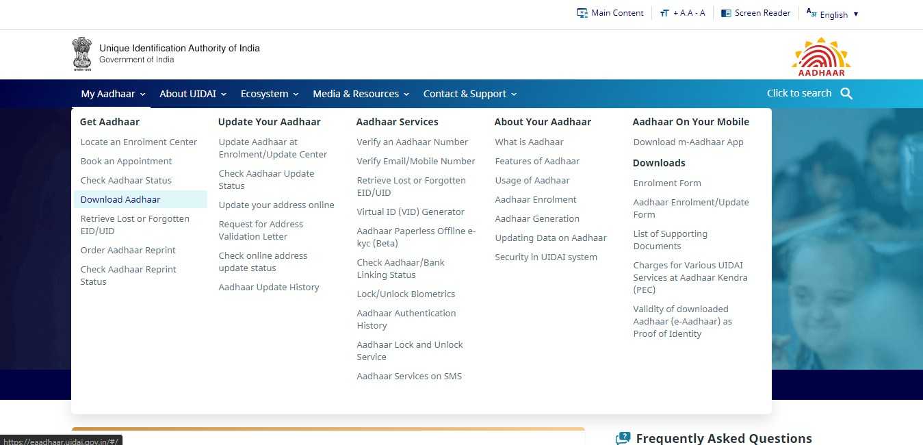
Task: Open Features of Aadhaar
Action: click(537, 161)
